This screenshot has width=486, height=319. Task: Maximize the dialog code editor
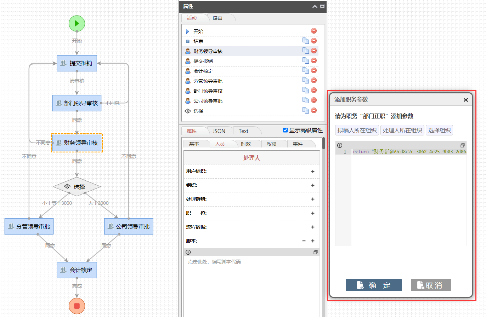pyautogui.click(x=462, y=145)
